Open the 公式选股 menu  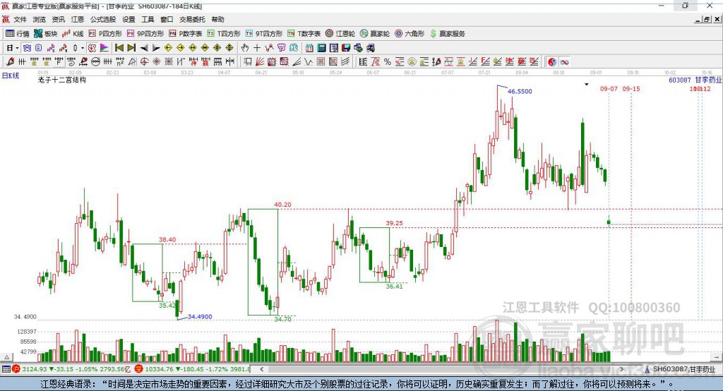103,19
